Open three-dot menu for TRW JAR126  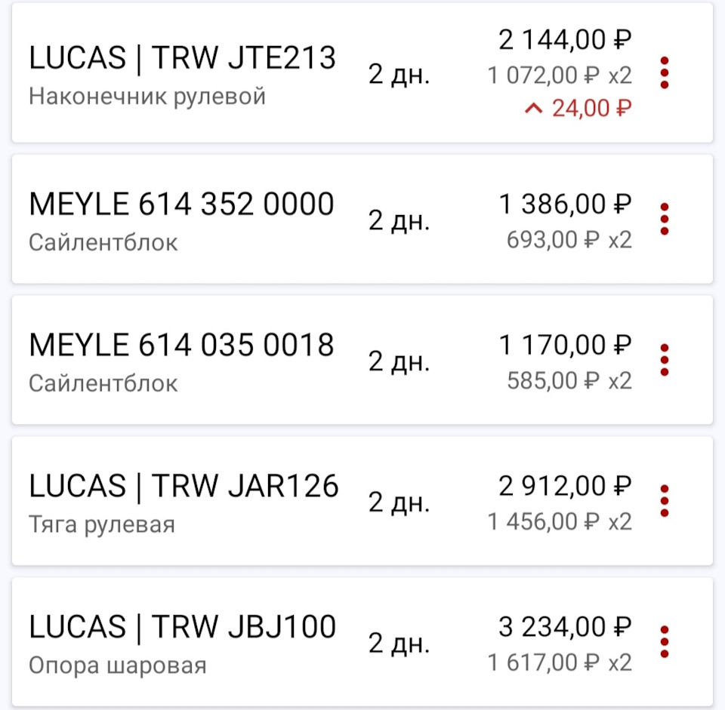tap(665, 501)
